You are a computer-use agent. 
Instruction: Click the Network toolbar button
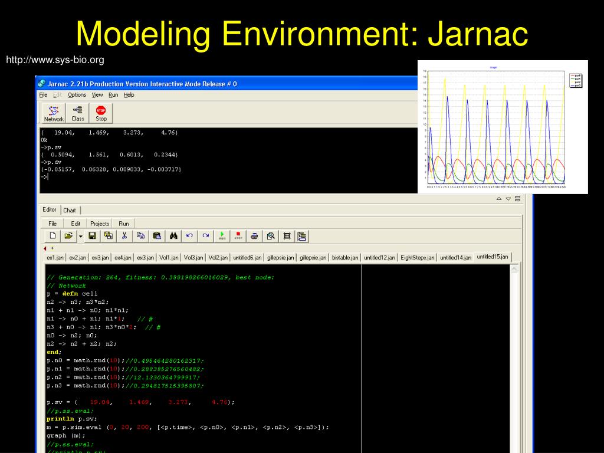[54, 113]
